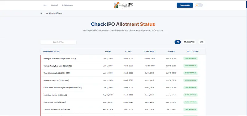Open the Blog menu link
This screenshot has height=116, width=247.
pyautogui.click(x=45, y=5)
